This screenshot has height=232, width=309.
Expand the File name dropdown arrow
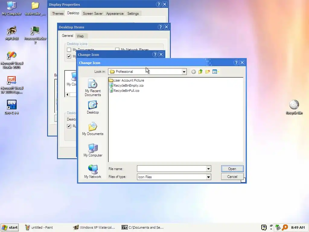pos(208,169)
